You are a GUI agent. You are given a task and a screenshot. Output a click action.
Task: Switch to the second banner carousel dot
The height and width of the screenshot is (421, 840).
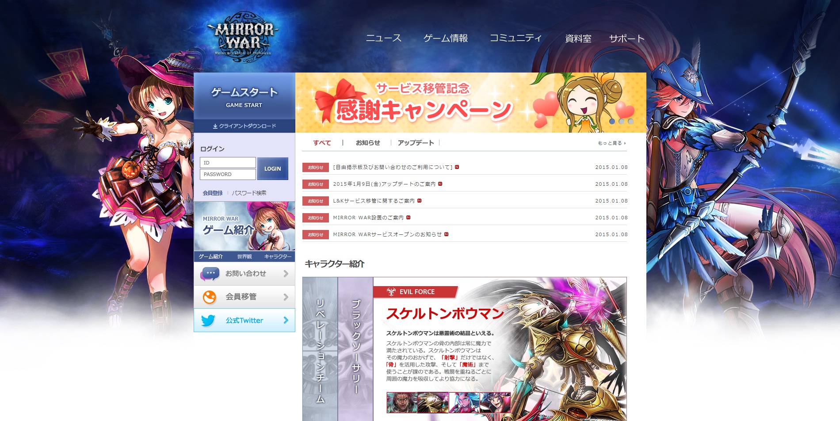[621, 121]
